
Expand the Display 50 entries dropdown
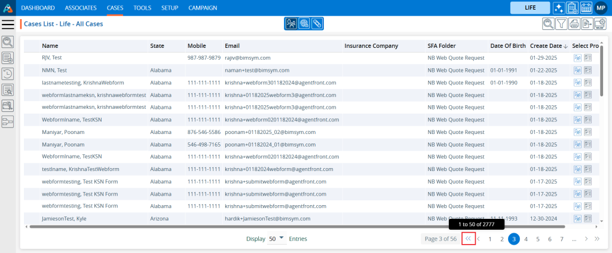pyautogui.click(x=277, y=239)
